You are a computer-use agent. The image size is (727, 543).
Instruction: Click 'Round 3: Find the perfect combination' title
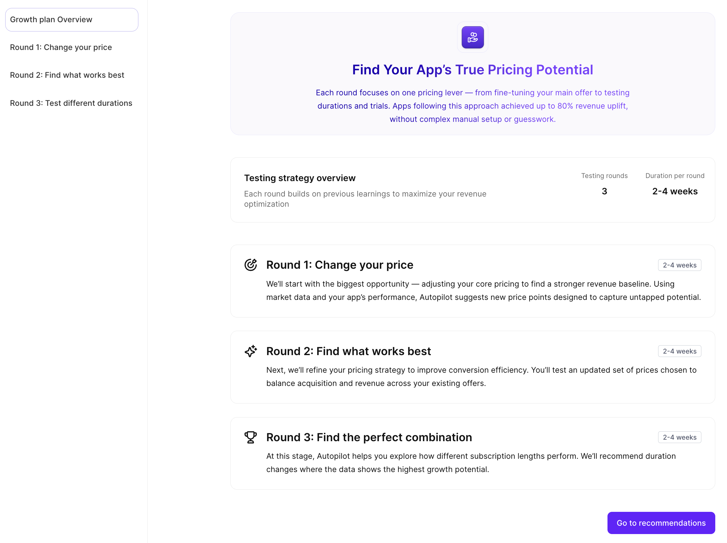point(369,437)
